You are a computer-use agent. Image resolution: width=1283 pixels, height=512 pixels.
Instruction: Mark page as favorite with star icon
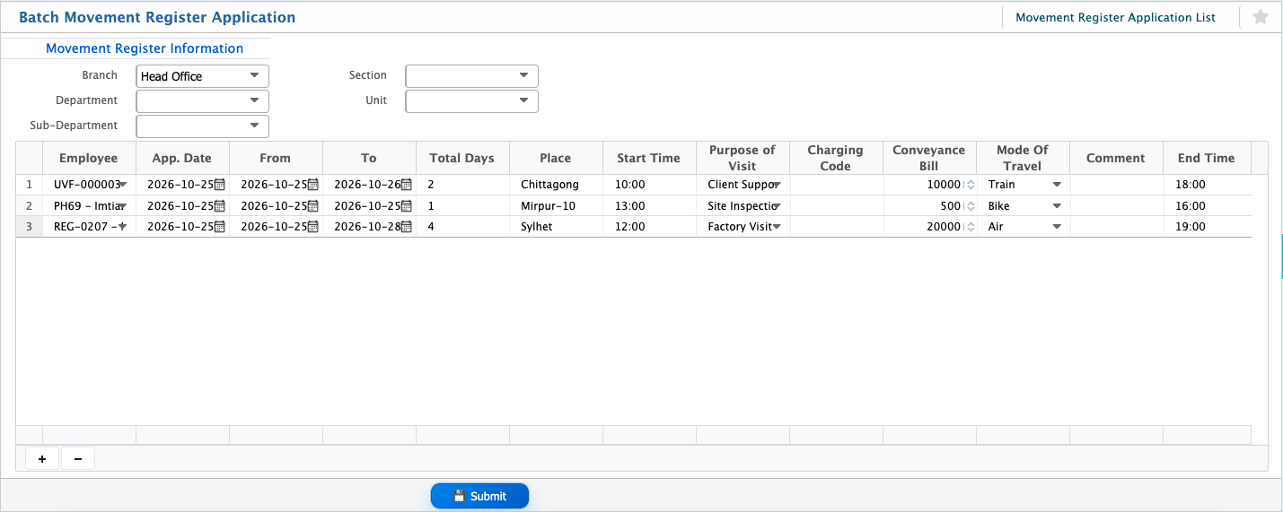coord(1261,17)
